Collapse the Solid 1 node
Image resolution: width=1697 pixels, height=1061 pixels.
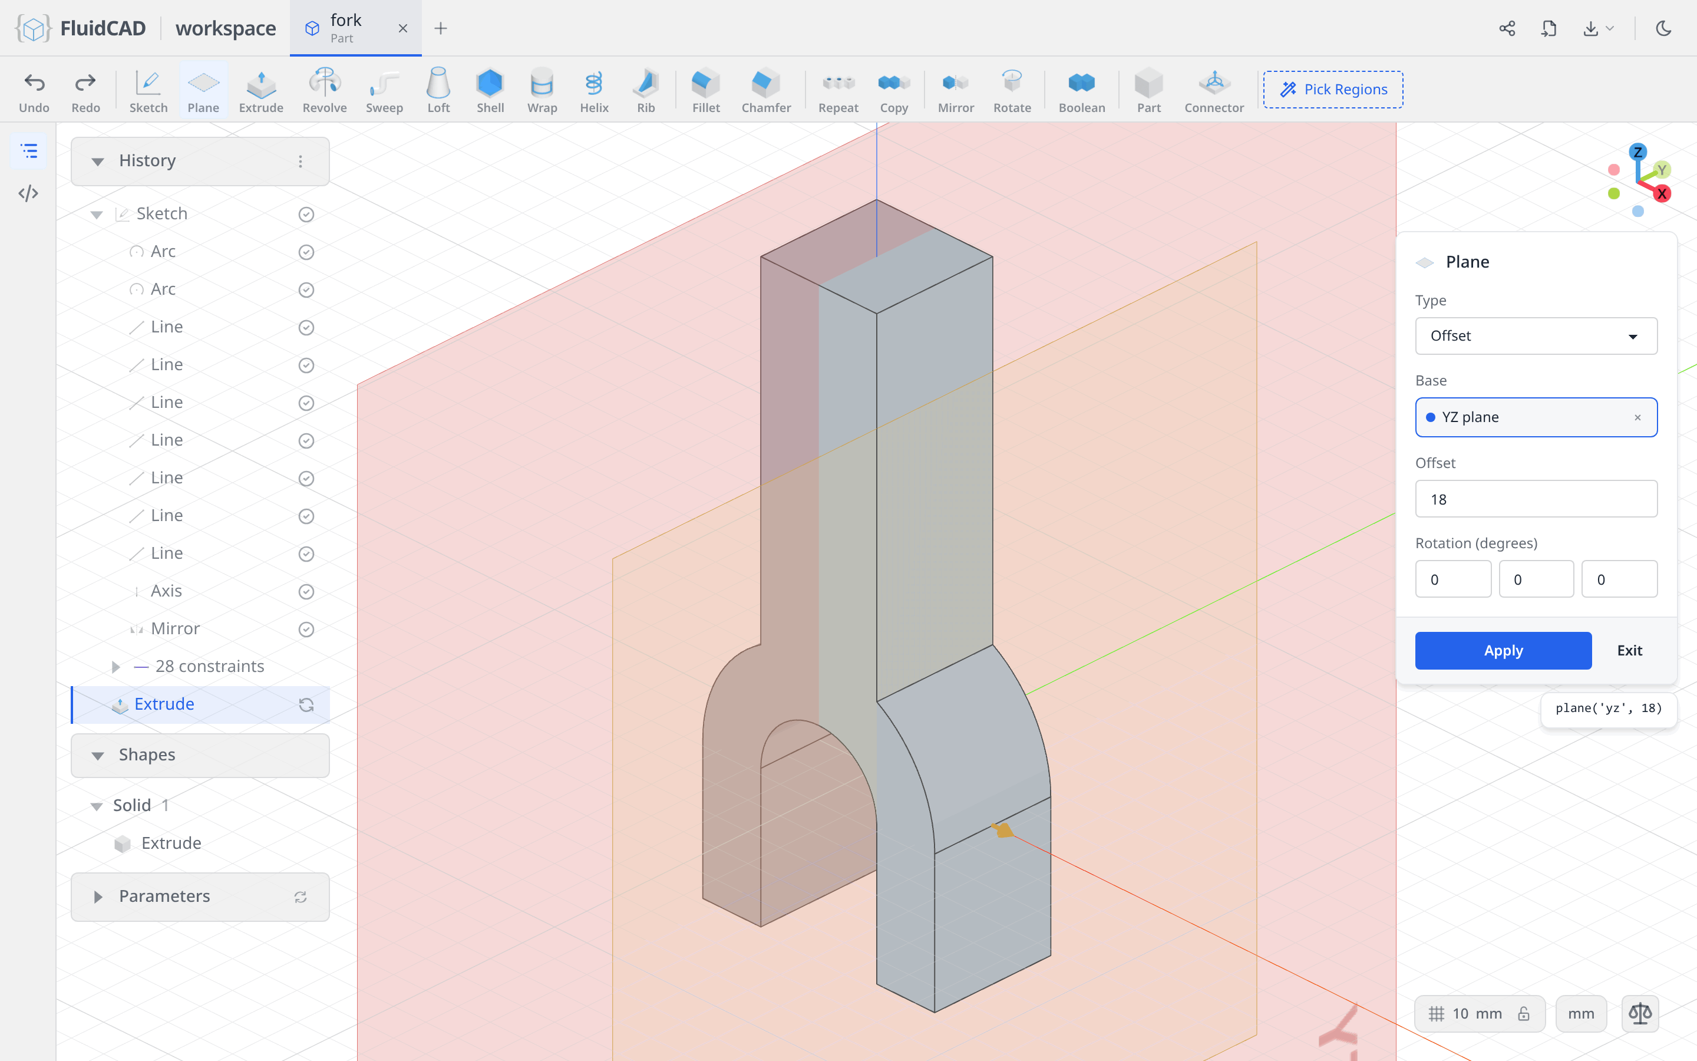tap(97, 806)
